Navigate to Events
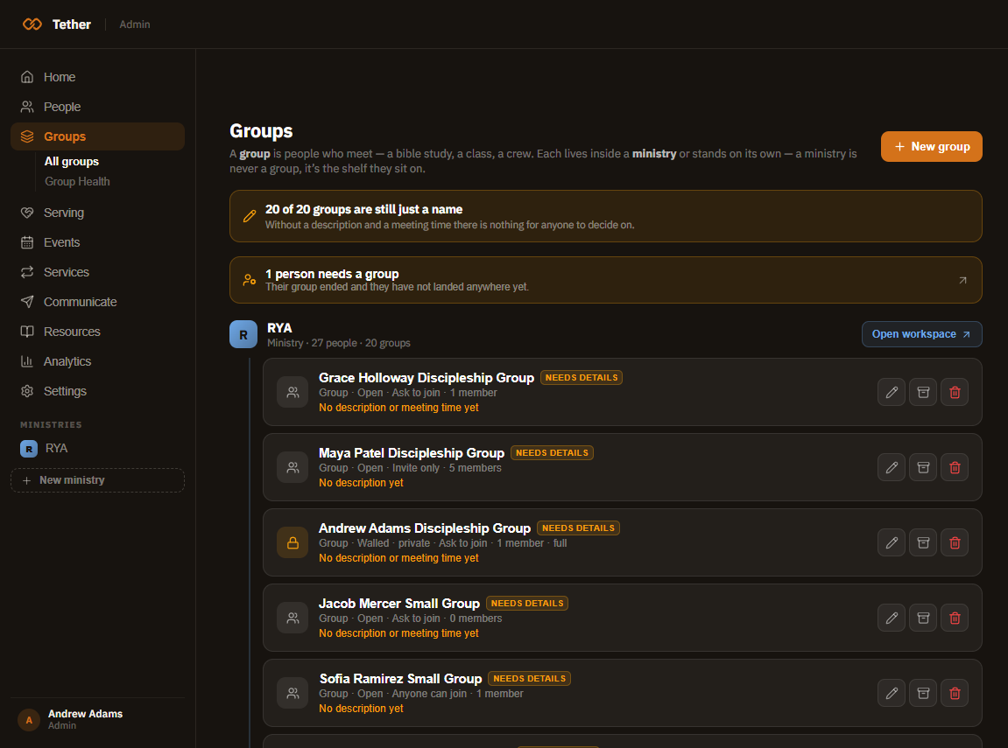 tap(97, 242)
